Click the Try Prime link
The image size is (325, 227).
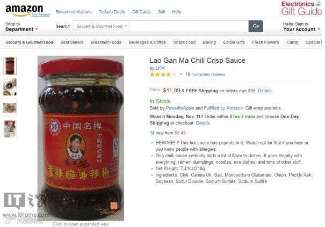(x=41, y=14)
